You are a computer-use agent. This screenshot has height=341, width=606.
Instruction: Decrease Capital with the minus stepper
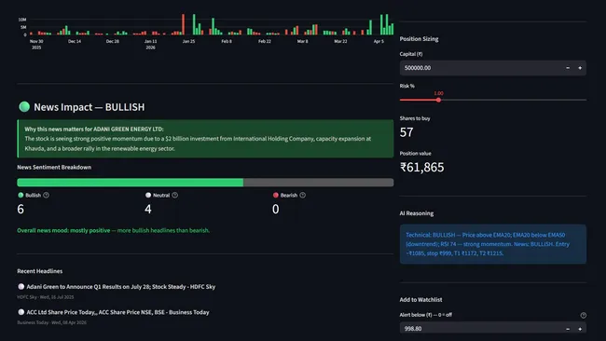(568, 68)
